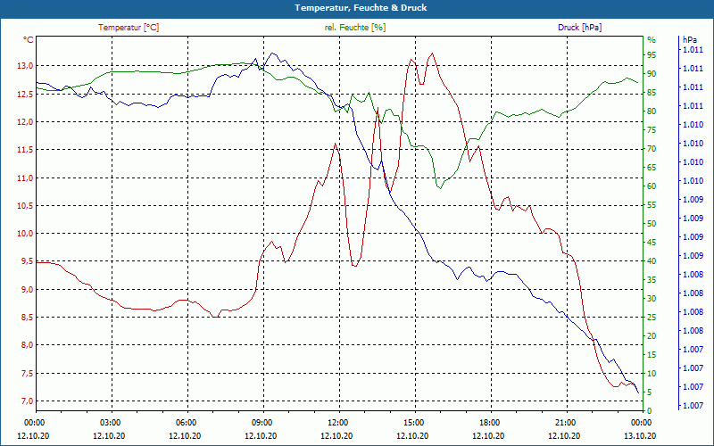Click the chart title 'Temperatur, Feuchte & Druck'
Image resolution: width=714 pixels, height=446 pixels.
[361, 8]
